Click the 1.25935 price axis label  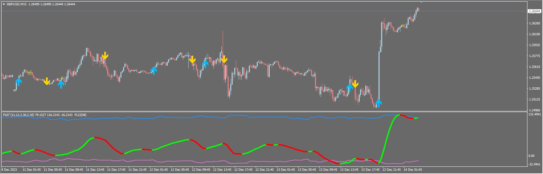[534, 45]
